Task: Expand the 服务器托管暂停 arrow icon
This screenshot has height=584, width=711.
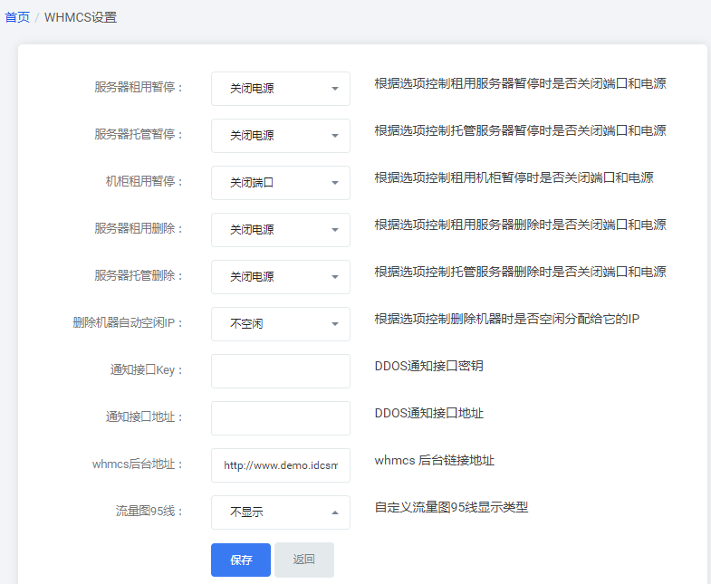Action: tap(335, 136)
